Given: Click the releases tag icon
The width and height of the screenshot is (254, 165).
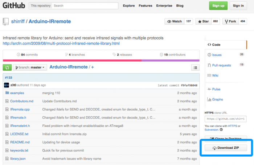Looking at the screenshot, I should click(114, 54).
